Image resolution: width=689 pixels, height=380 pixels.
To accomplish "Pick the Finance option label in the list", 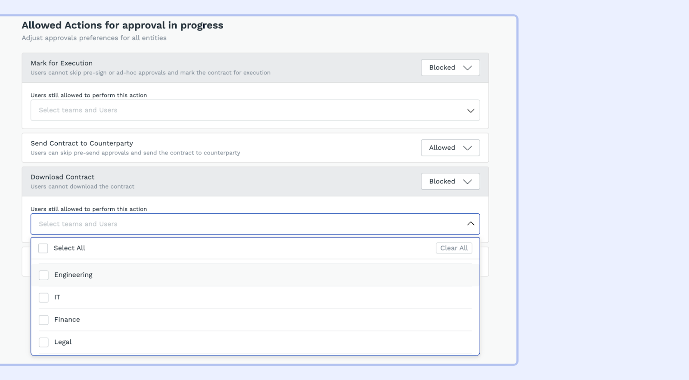I will pyautogui.click(x=67, y=320).
